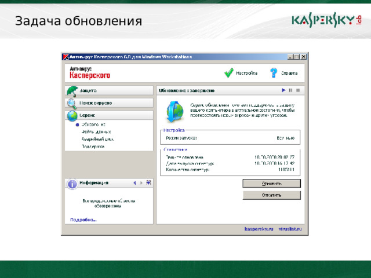Click the icon right of the info arrows
This screenshot has height=278, width=371.
point(148,182)
